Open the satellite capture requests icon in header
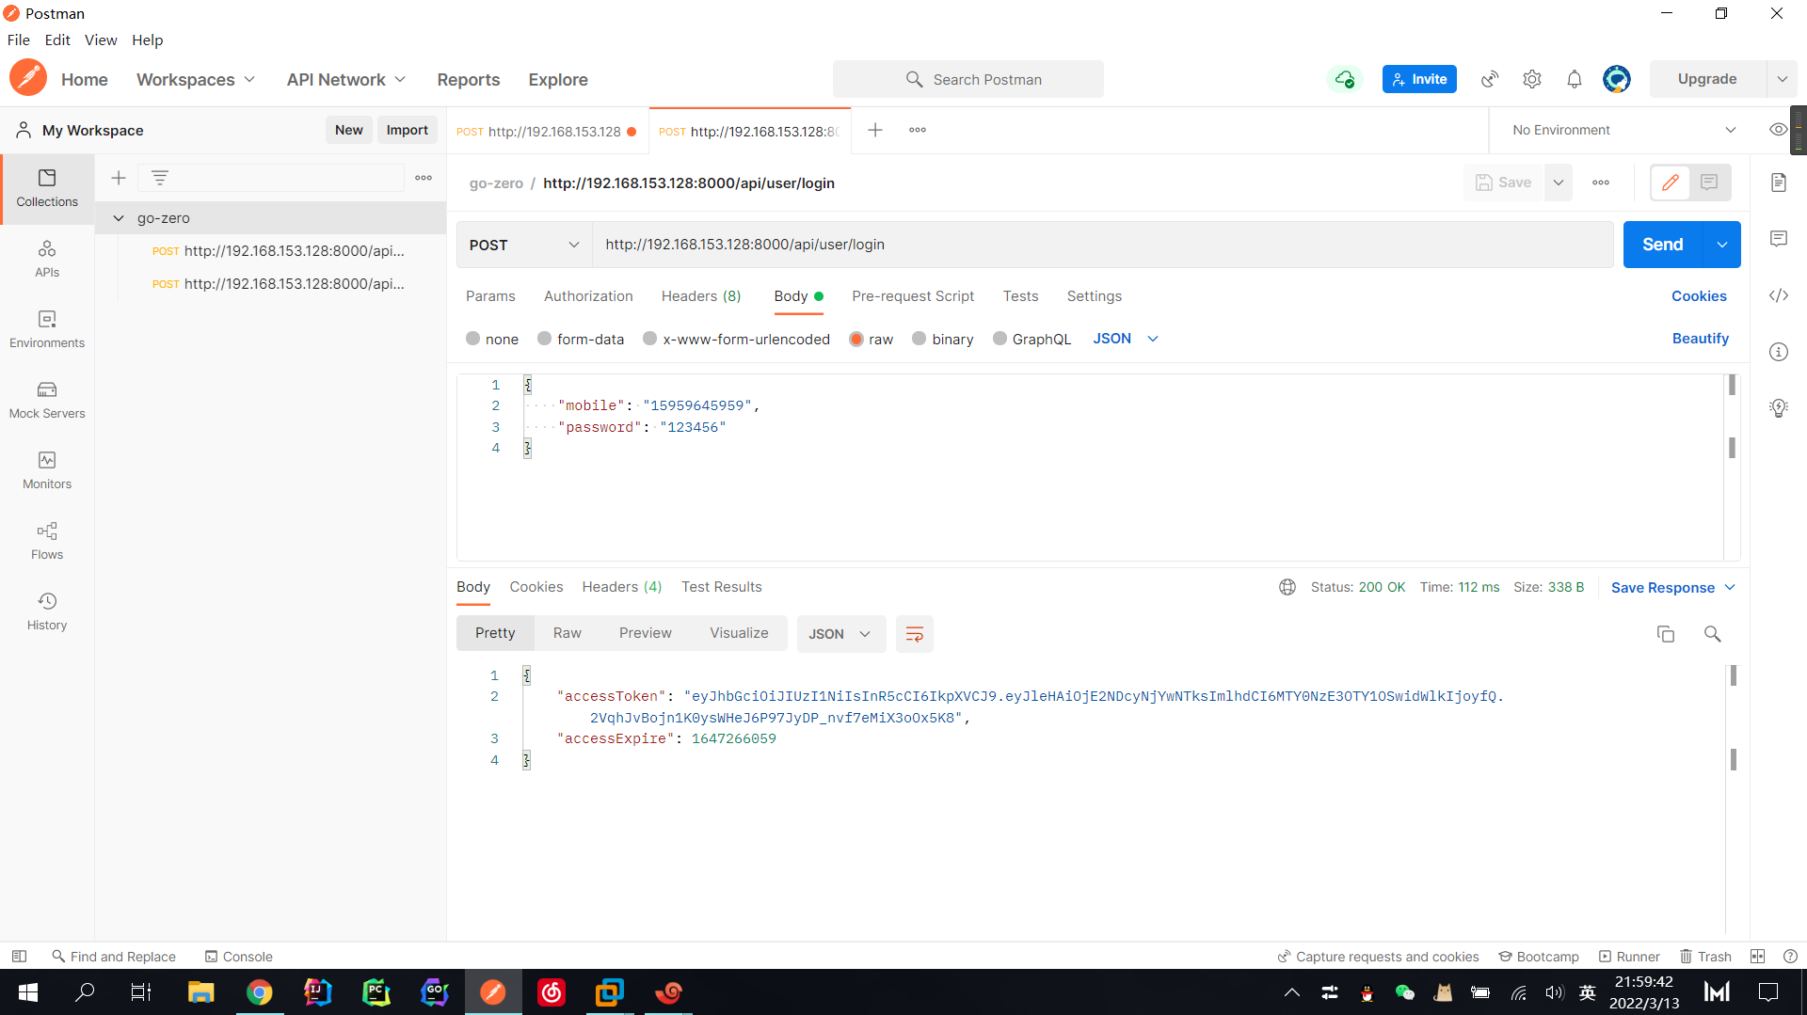The image size is (1807, 1015). pyautogui.click(x=1490, y=79)
